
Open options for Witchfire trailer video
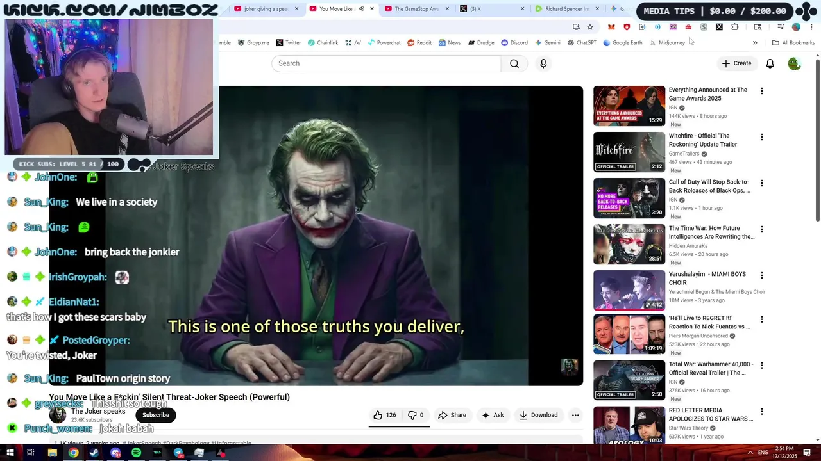pyautogui.click(x=761, y=137)
